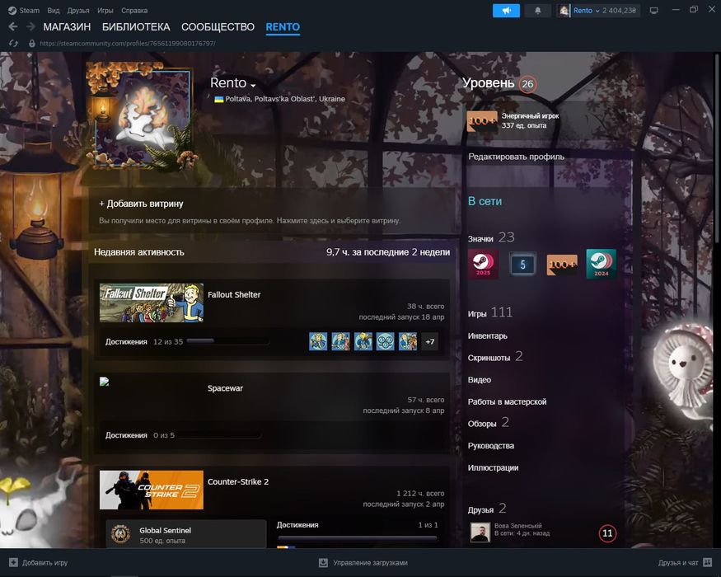Switch to the БИБЛИОТЕКА tab
The image size is (721, 577).
click(136, 27)
